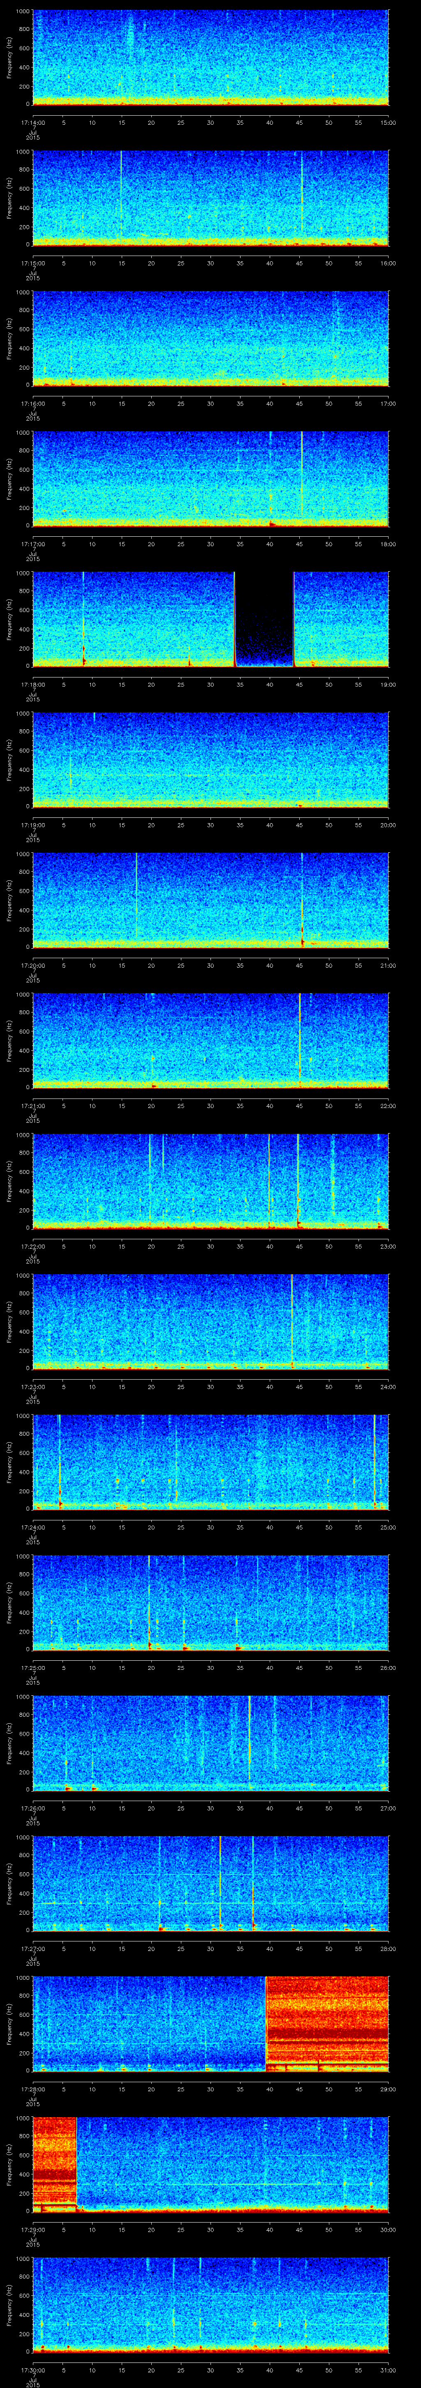Click the 17:21:00 start time label

pyautogui.click(x=32, y=1105)
